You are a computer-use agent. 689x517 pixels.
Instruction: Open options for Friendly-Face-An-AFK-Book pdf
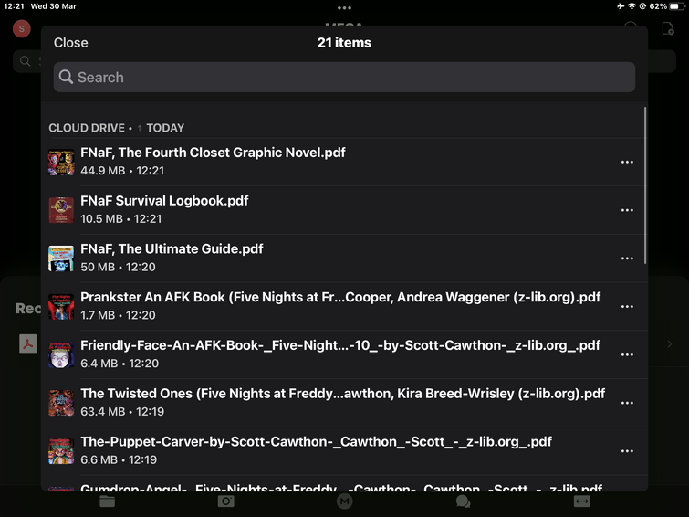tap(627, 354)
